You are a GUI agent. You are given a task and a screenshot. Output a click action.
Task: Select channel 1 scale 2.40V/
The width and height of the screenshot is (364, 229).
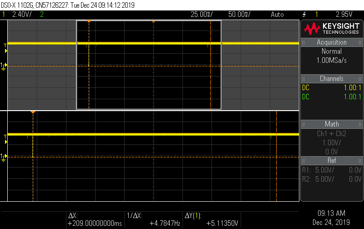22,15
